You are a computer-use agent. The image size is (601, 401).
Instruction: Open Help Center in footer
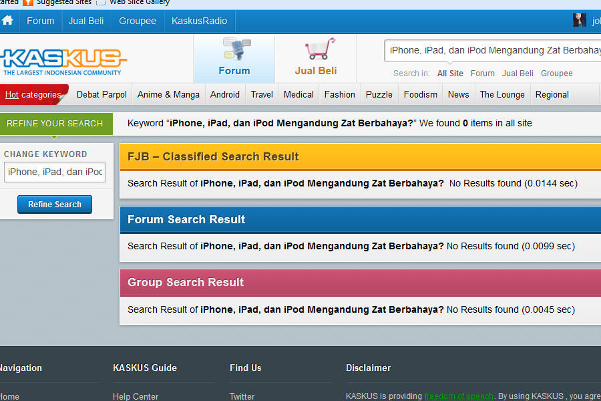(x=136, y=396)
